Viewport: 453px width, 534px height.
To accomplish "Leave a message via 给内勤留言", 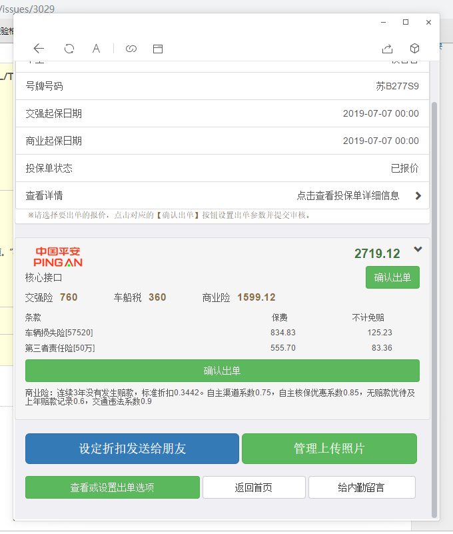I will click(362, 487).
